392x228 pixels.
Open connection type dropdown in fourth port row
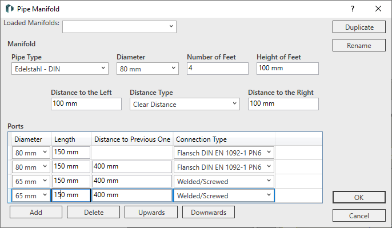click(224, 195)
